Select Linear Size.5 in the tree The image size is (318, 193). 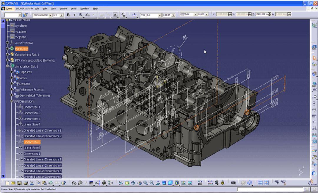[32, 142]
